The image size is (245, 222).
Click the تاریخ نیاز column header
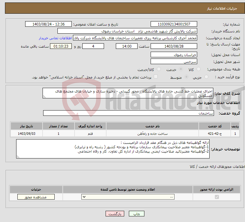pyautogui.click(x=27, y=126)
